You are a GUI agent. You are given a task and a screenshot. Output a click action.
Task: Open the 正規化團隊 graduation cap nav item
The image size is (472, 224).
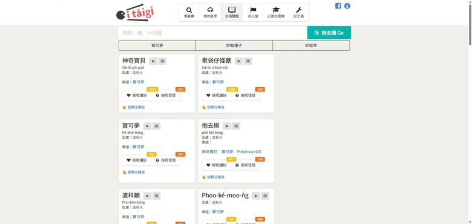pyautogui.click(x=276, y=13)
